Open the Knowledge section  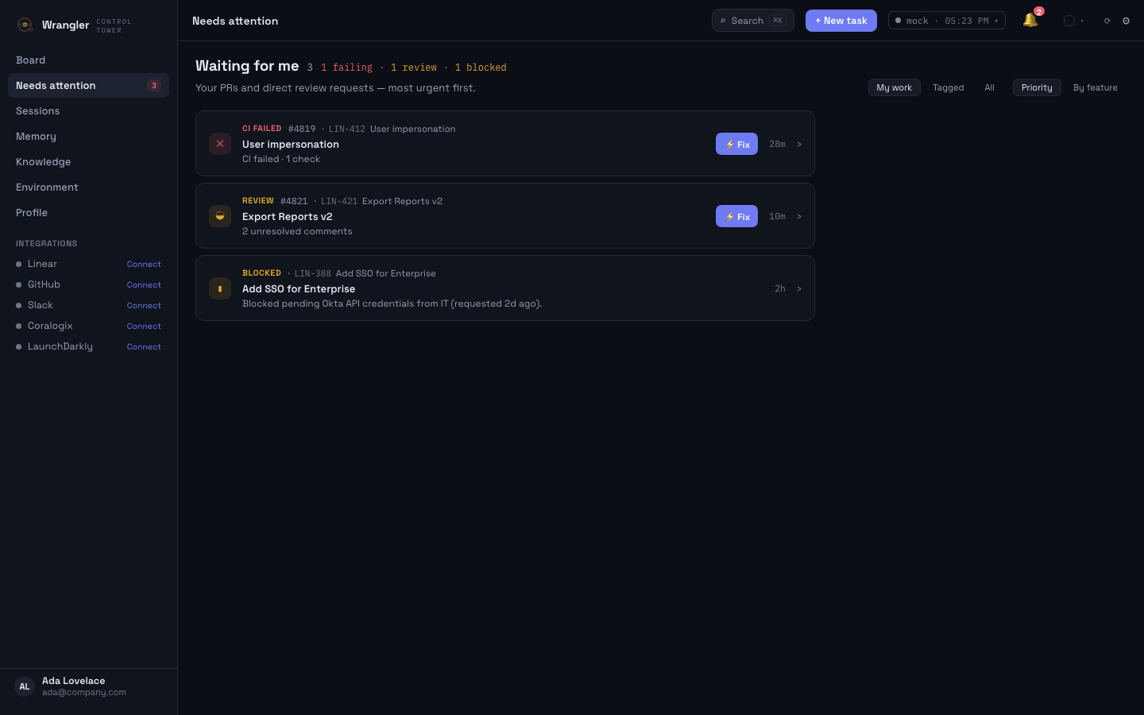[x=88, y=161]
